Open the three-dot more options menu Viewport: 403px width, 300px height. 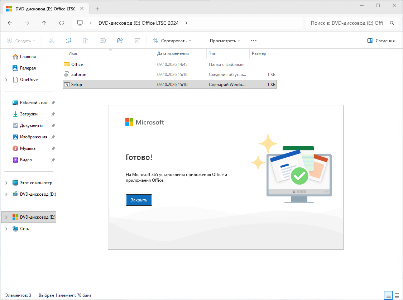coord(254,41)
